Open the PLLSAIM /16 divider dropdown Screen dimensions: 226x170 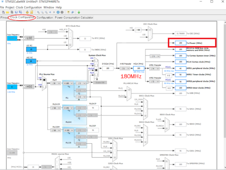(56, 108)
